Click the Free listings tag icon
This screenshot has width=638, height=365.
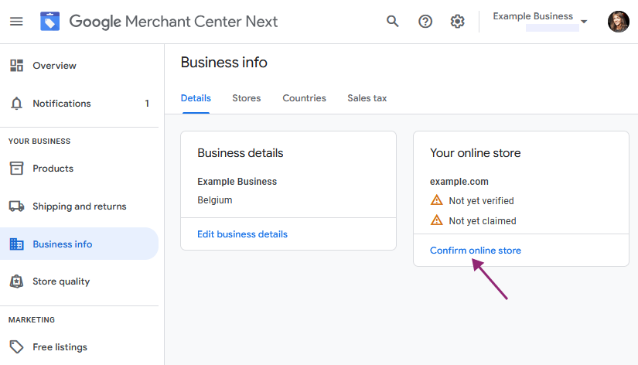click(16, 347)
